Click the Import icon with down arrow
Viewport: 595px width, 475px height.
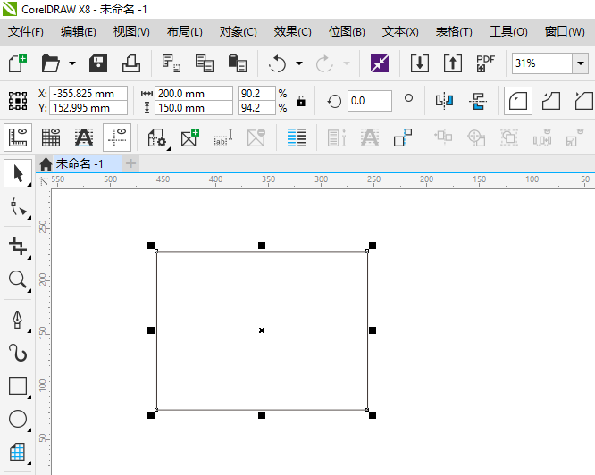coord(420,63)
